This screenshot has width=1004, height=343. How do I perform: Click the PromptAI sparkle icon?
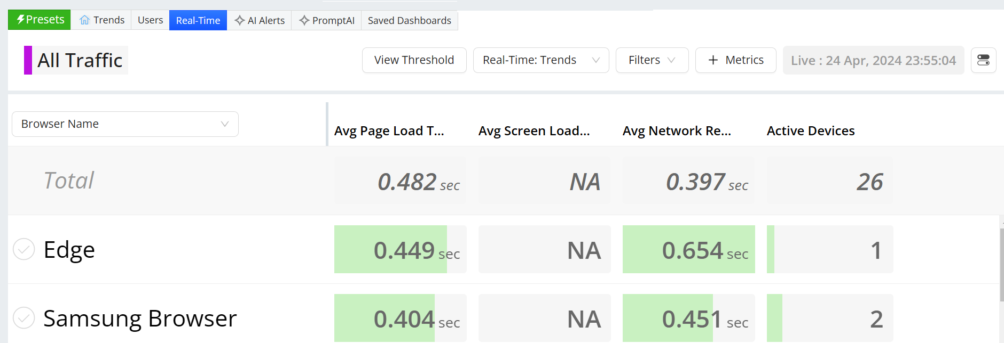click(x=304, y=20)
